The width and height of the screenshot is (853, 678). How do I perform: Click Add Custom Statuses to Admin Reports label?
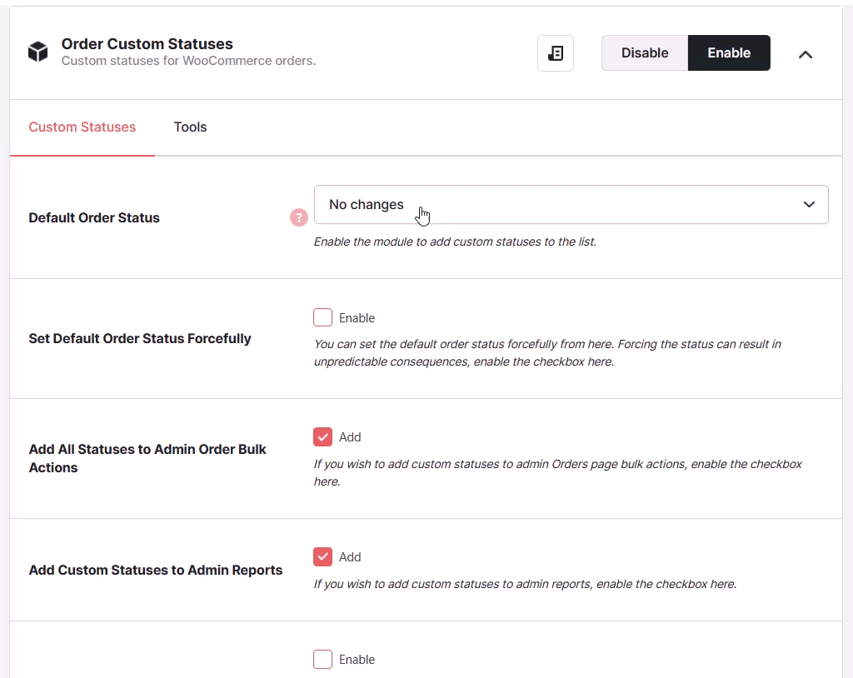(156, 570)
